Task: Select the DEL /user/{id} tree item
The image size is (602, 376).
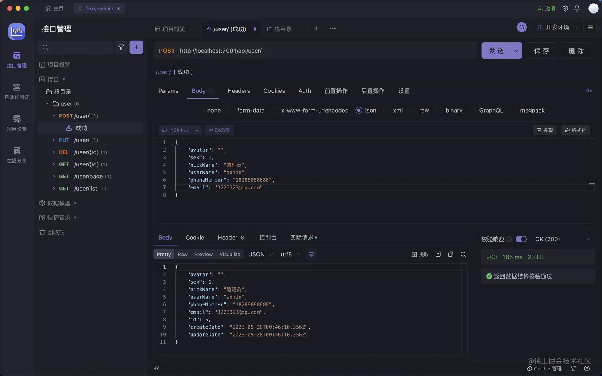Action: 90,152
